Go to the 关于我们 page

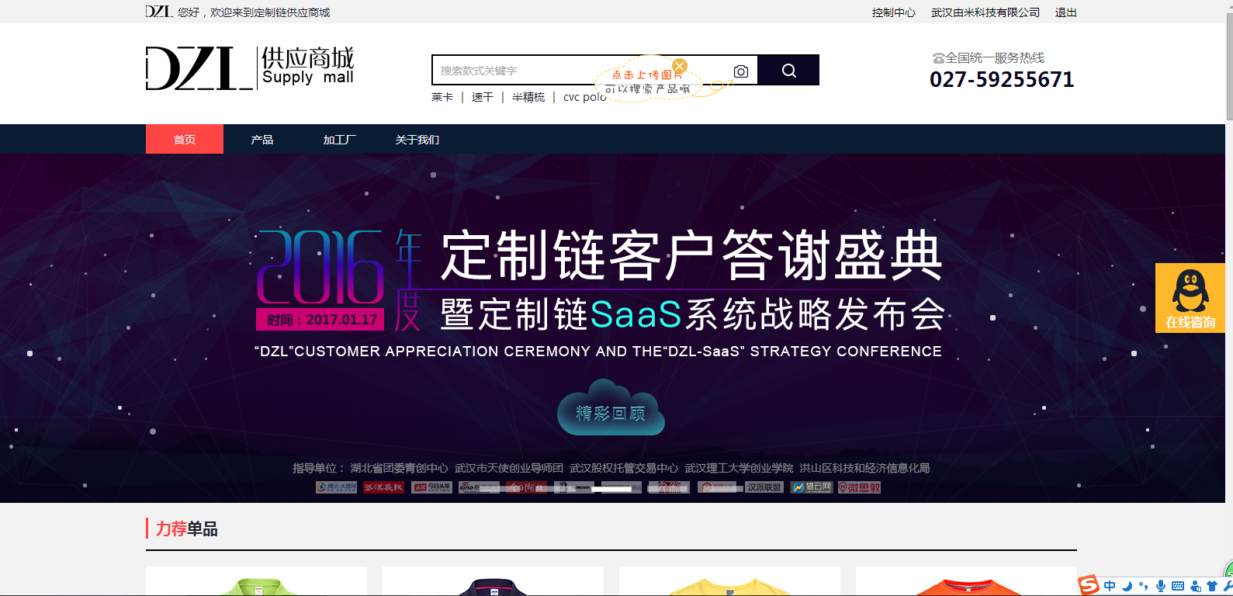(417, 140)
